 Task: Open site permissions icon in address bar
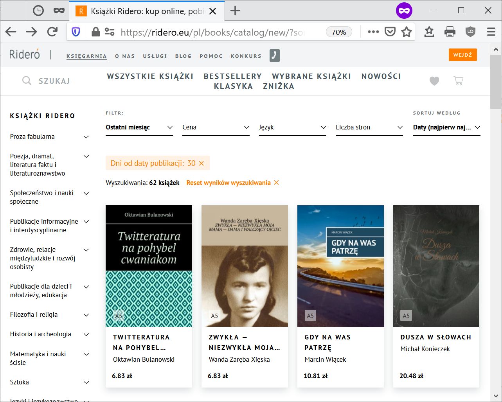click(110, 32)
